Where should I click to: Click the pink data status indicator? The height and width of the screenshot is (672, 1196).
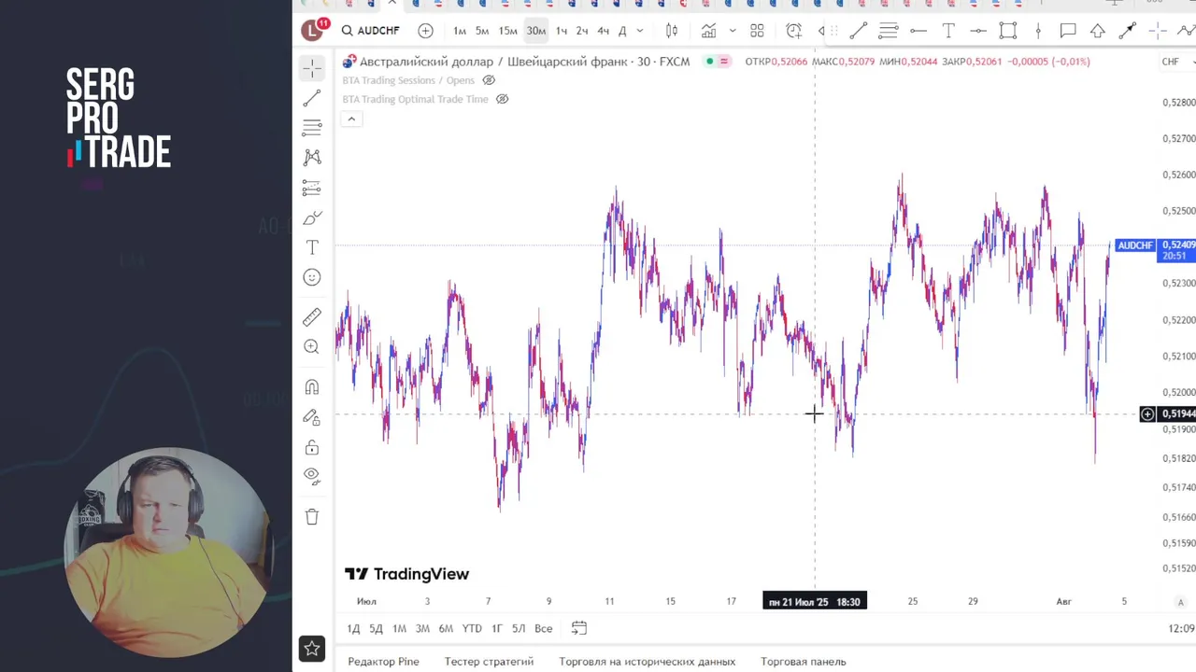[x=724, y=62]
